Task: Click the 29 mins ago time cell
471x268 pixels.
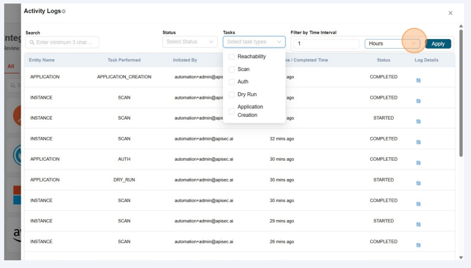Action: pyautogui.click(x=282, y=221)
